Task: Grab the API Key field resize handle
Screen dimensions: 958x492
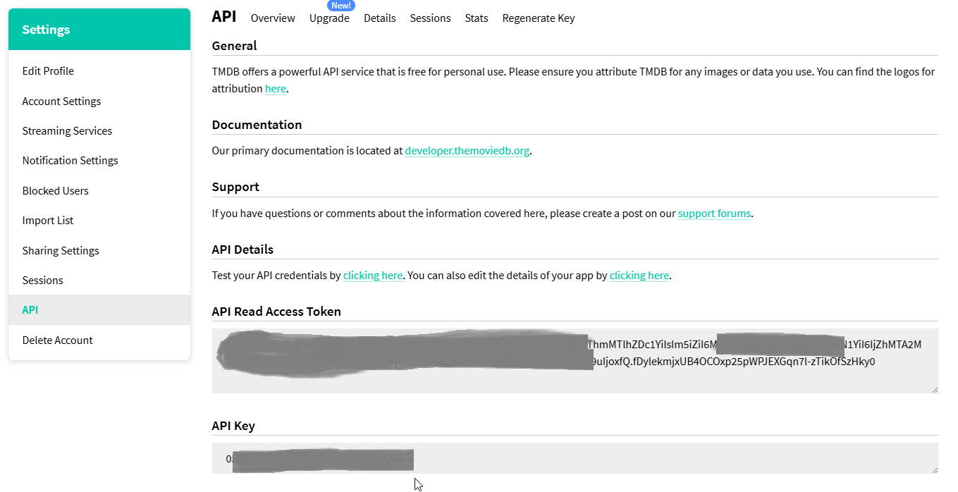Action: click(x=934, y=469)
